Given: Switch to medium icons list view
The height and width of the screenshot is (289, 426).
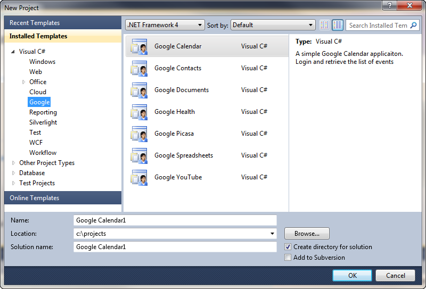Looking at the screenshot, I should click(338, 25).
